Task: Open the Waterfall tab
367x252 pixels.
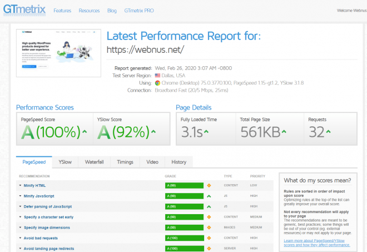Action: click(94, 162)
